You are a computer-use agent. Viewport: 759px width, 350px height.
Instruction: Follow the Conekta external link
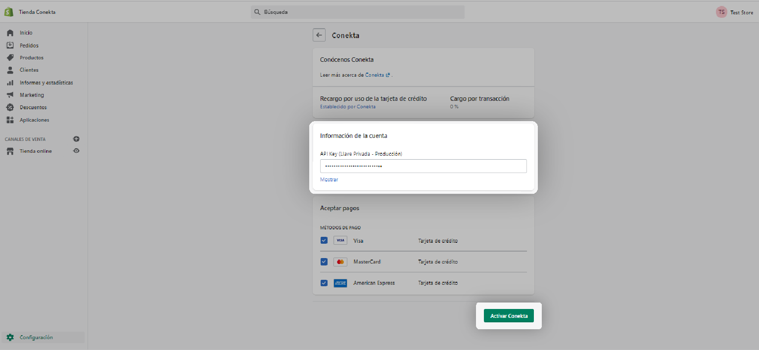coord(378,75)
